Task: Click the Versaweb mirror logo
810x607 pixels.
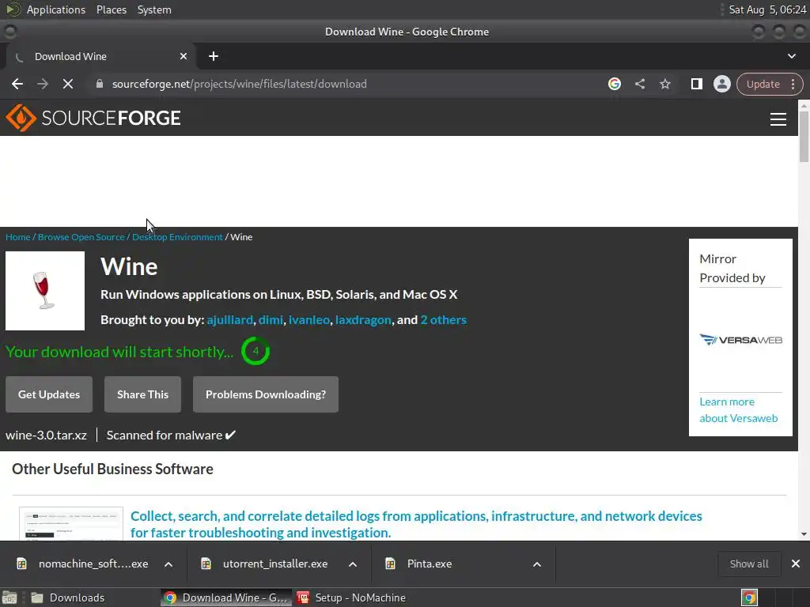Action: (x=740, y=340)
